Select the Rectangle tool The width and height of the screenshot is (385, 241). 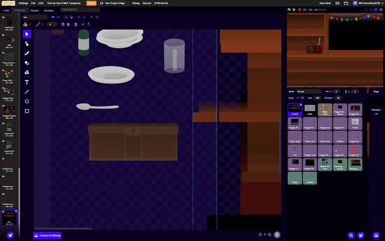(27, 111)
